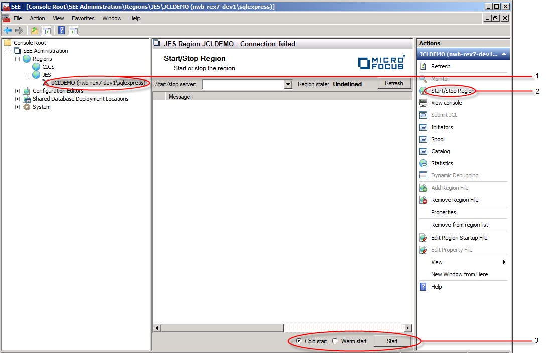552x353 pixels.
Task: Expand the Configuration Editors tree node
Action: tap(18, 91)
